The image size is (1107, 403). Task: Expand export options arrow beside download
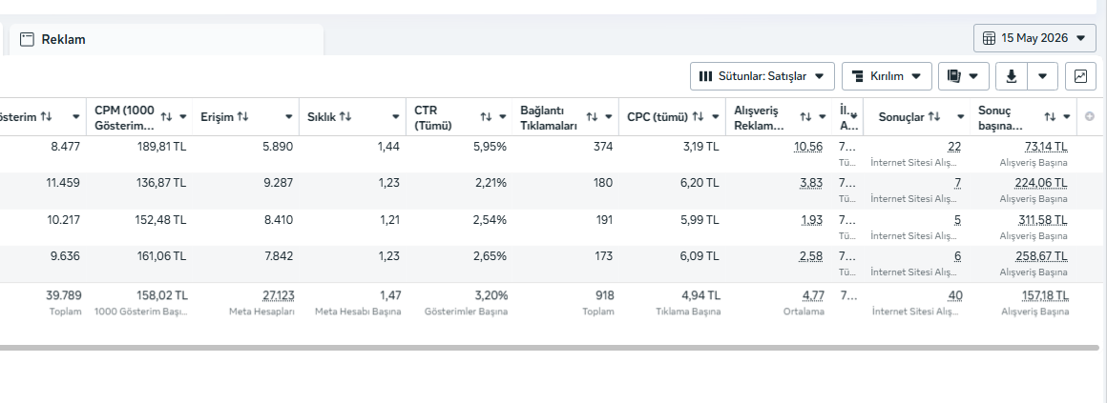click(1043, 76)
